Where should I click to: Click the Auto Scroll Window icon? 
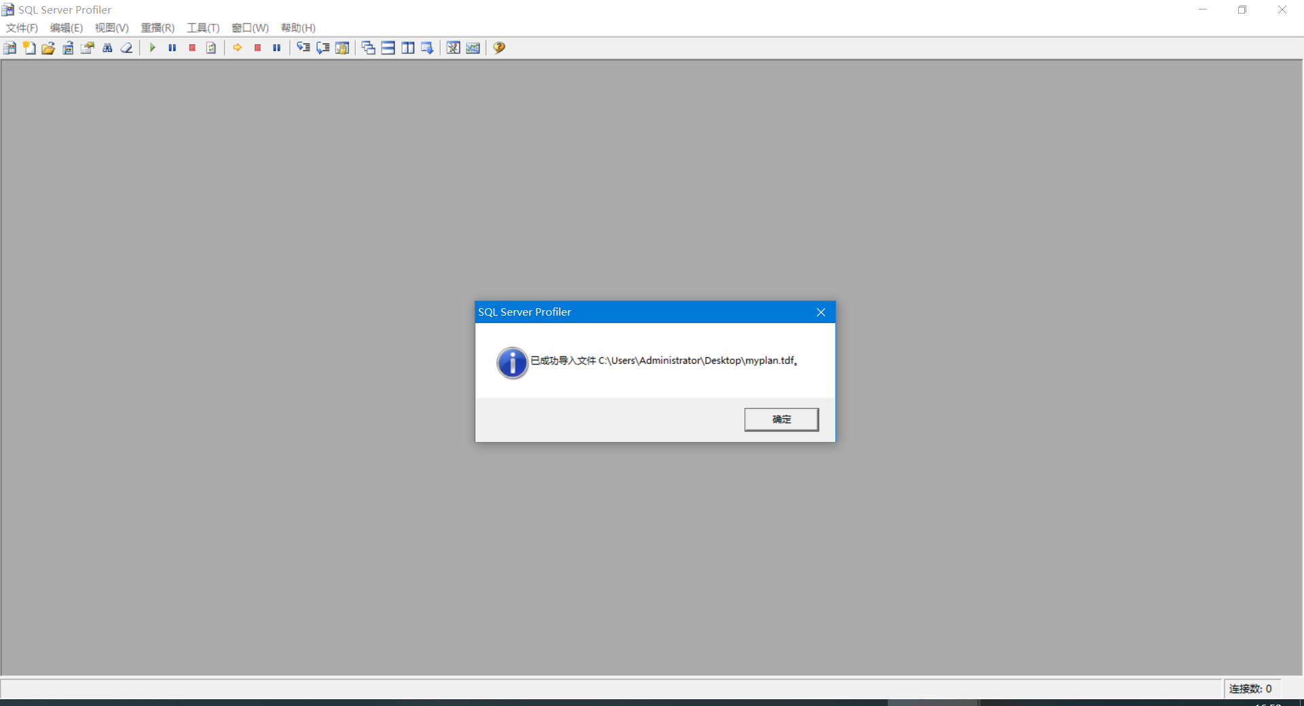click(x=427, y=48)
